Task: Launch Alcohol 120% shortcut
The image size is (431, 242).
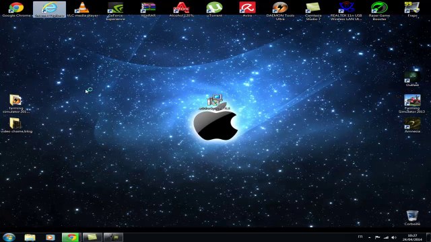Action: point(181,9)
